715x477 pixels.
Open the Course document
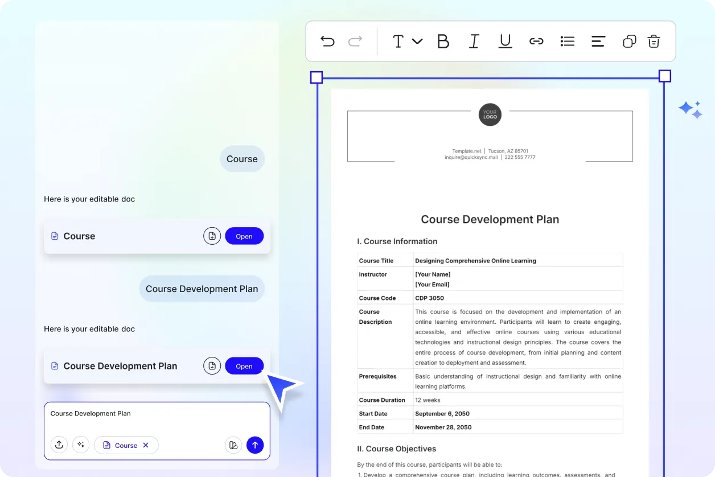click(244, 236)
